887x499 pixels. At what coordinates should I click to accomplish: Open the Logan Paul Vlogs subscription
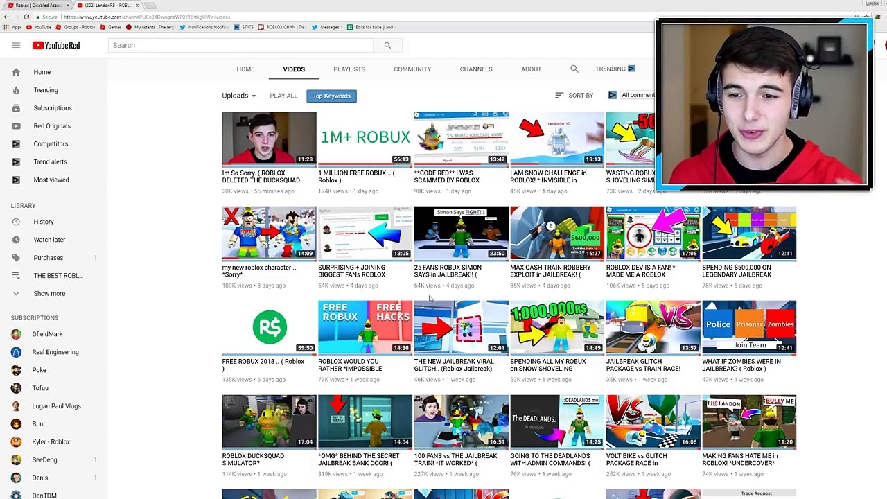point(56,406)
